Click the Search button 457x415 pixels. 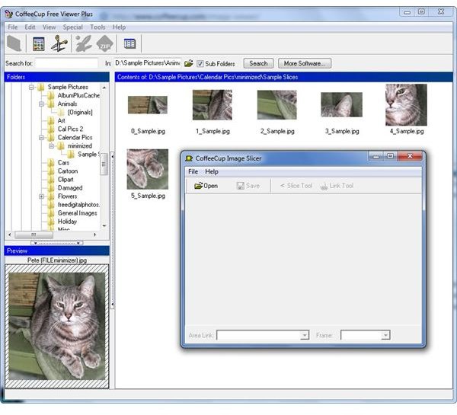258,63
